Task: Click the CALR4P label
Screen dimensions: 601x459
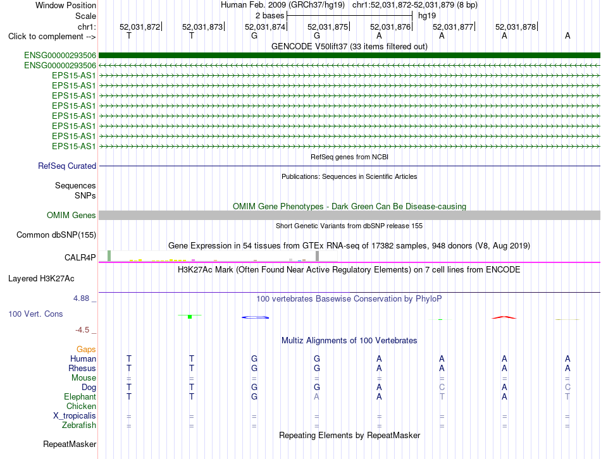Action: [80, 257]
